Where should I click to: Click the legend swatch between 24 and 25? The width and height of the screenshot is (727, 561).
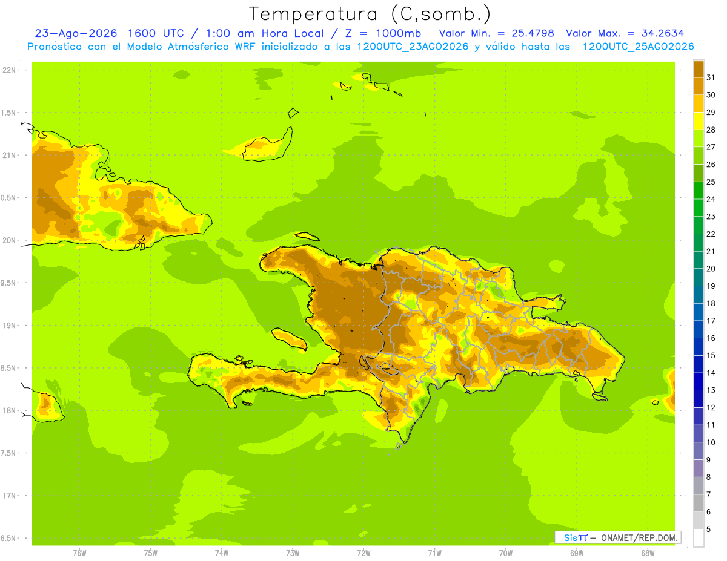(x=699, y=191)
